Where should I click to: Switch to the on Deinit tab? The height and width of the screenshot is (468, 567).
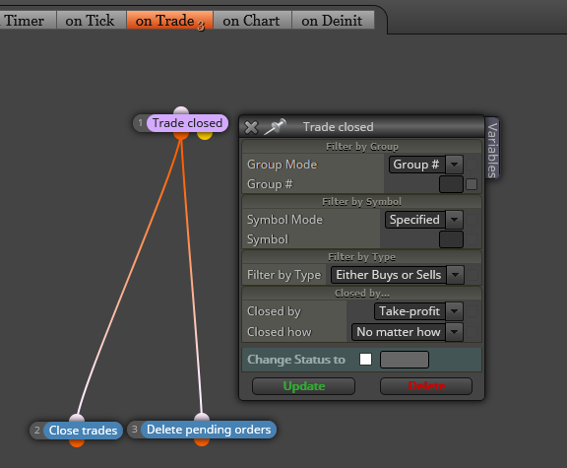pyautogui.click(x=332, y=21)
